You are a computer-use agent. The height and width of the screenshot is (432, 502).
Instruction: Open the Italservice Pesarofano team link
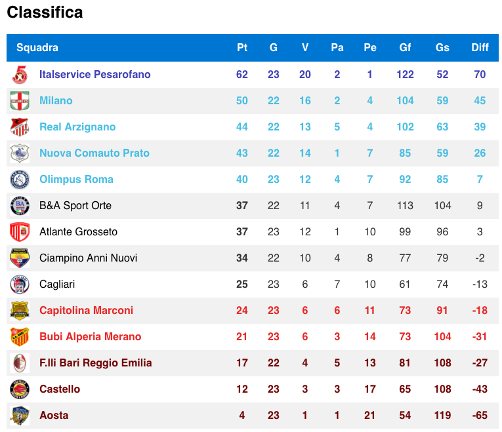95,75
